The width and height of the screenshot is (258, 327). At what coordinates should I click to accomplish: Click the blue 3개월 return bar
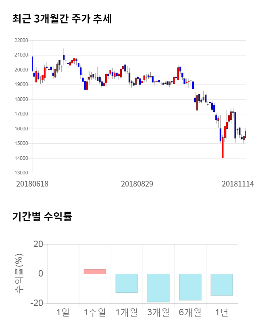(x=158, y=288)
